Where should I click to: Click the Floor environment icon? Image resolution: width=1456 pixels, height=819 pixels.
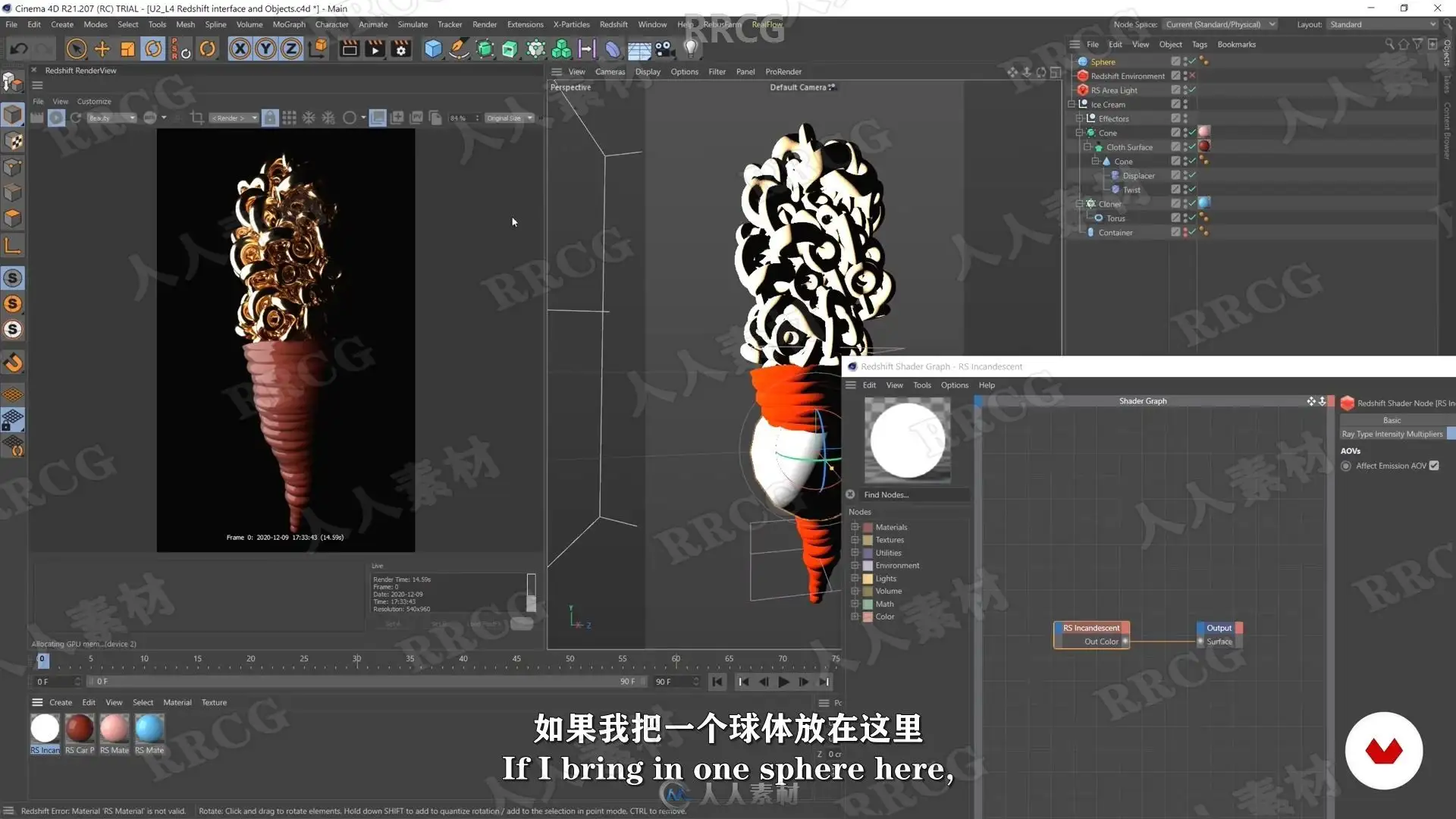[639, 50]
